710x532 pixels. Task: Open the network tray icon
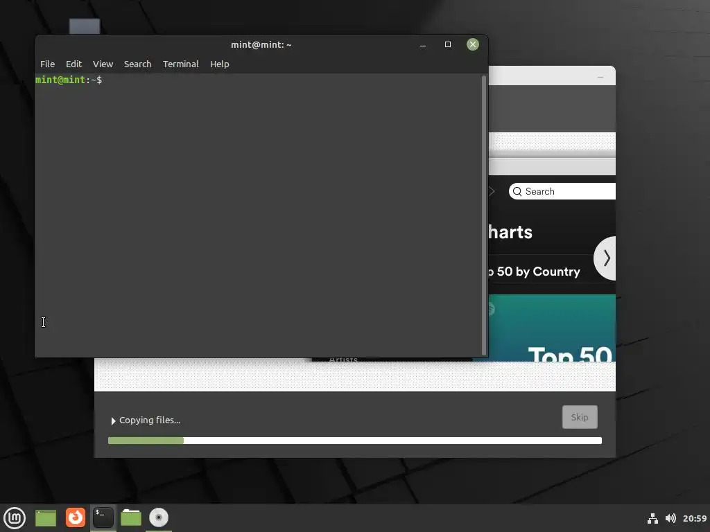click(x=652, y=518)
